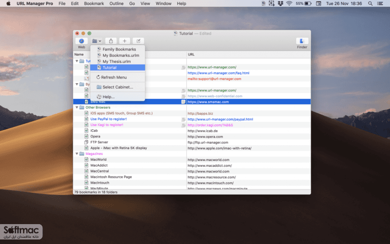Open the Outline menu
The height and width of the screenshot is (244, 390).
116,4
